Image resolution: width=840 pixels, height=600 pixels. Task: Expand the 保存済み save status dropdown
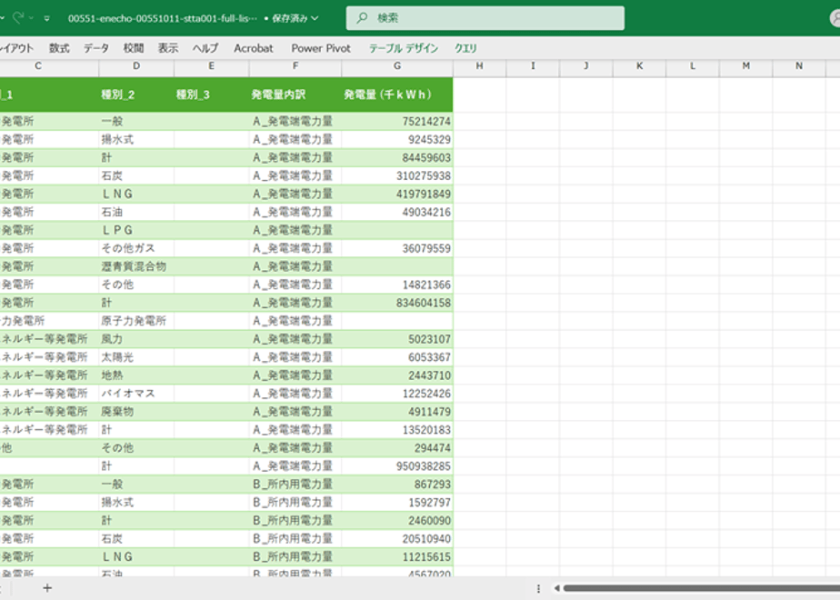[315, 18]
